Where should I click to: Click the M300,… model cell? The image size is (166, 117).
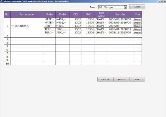(63, 26)
